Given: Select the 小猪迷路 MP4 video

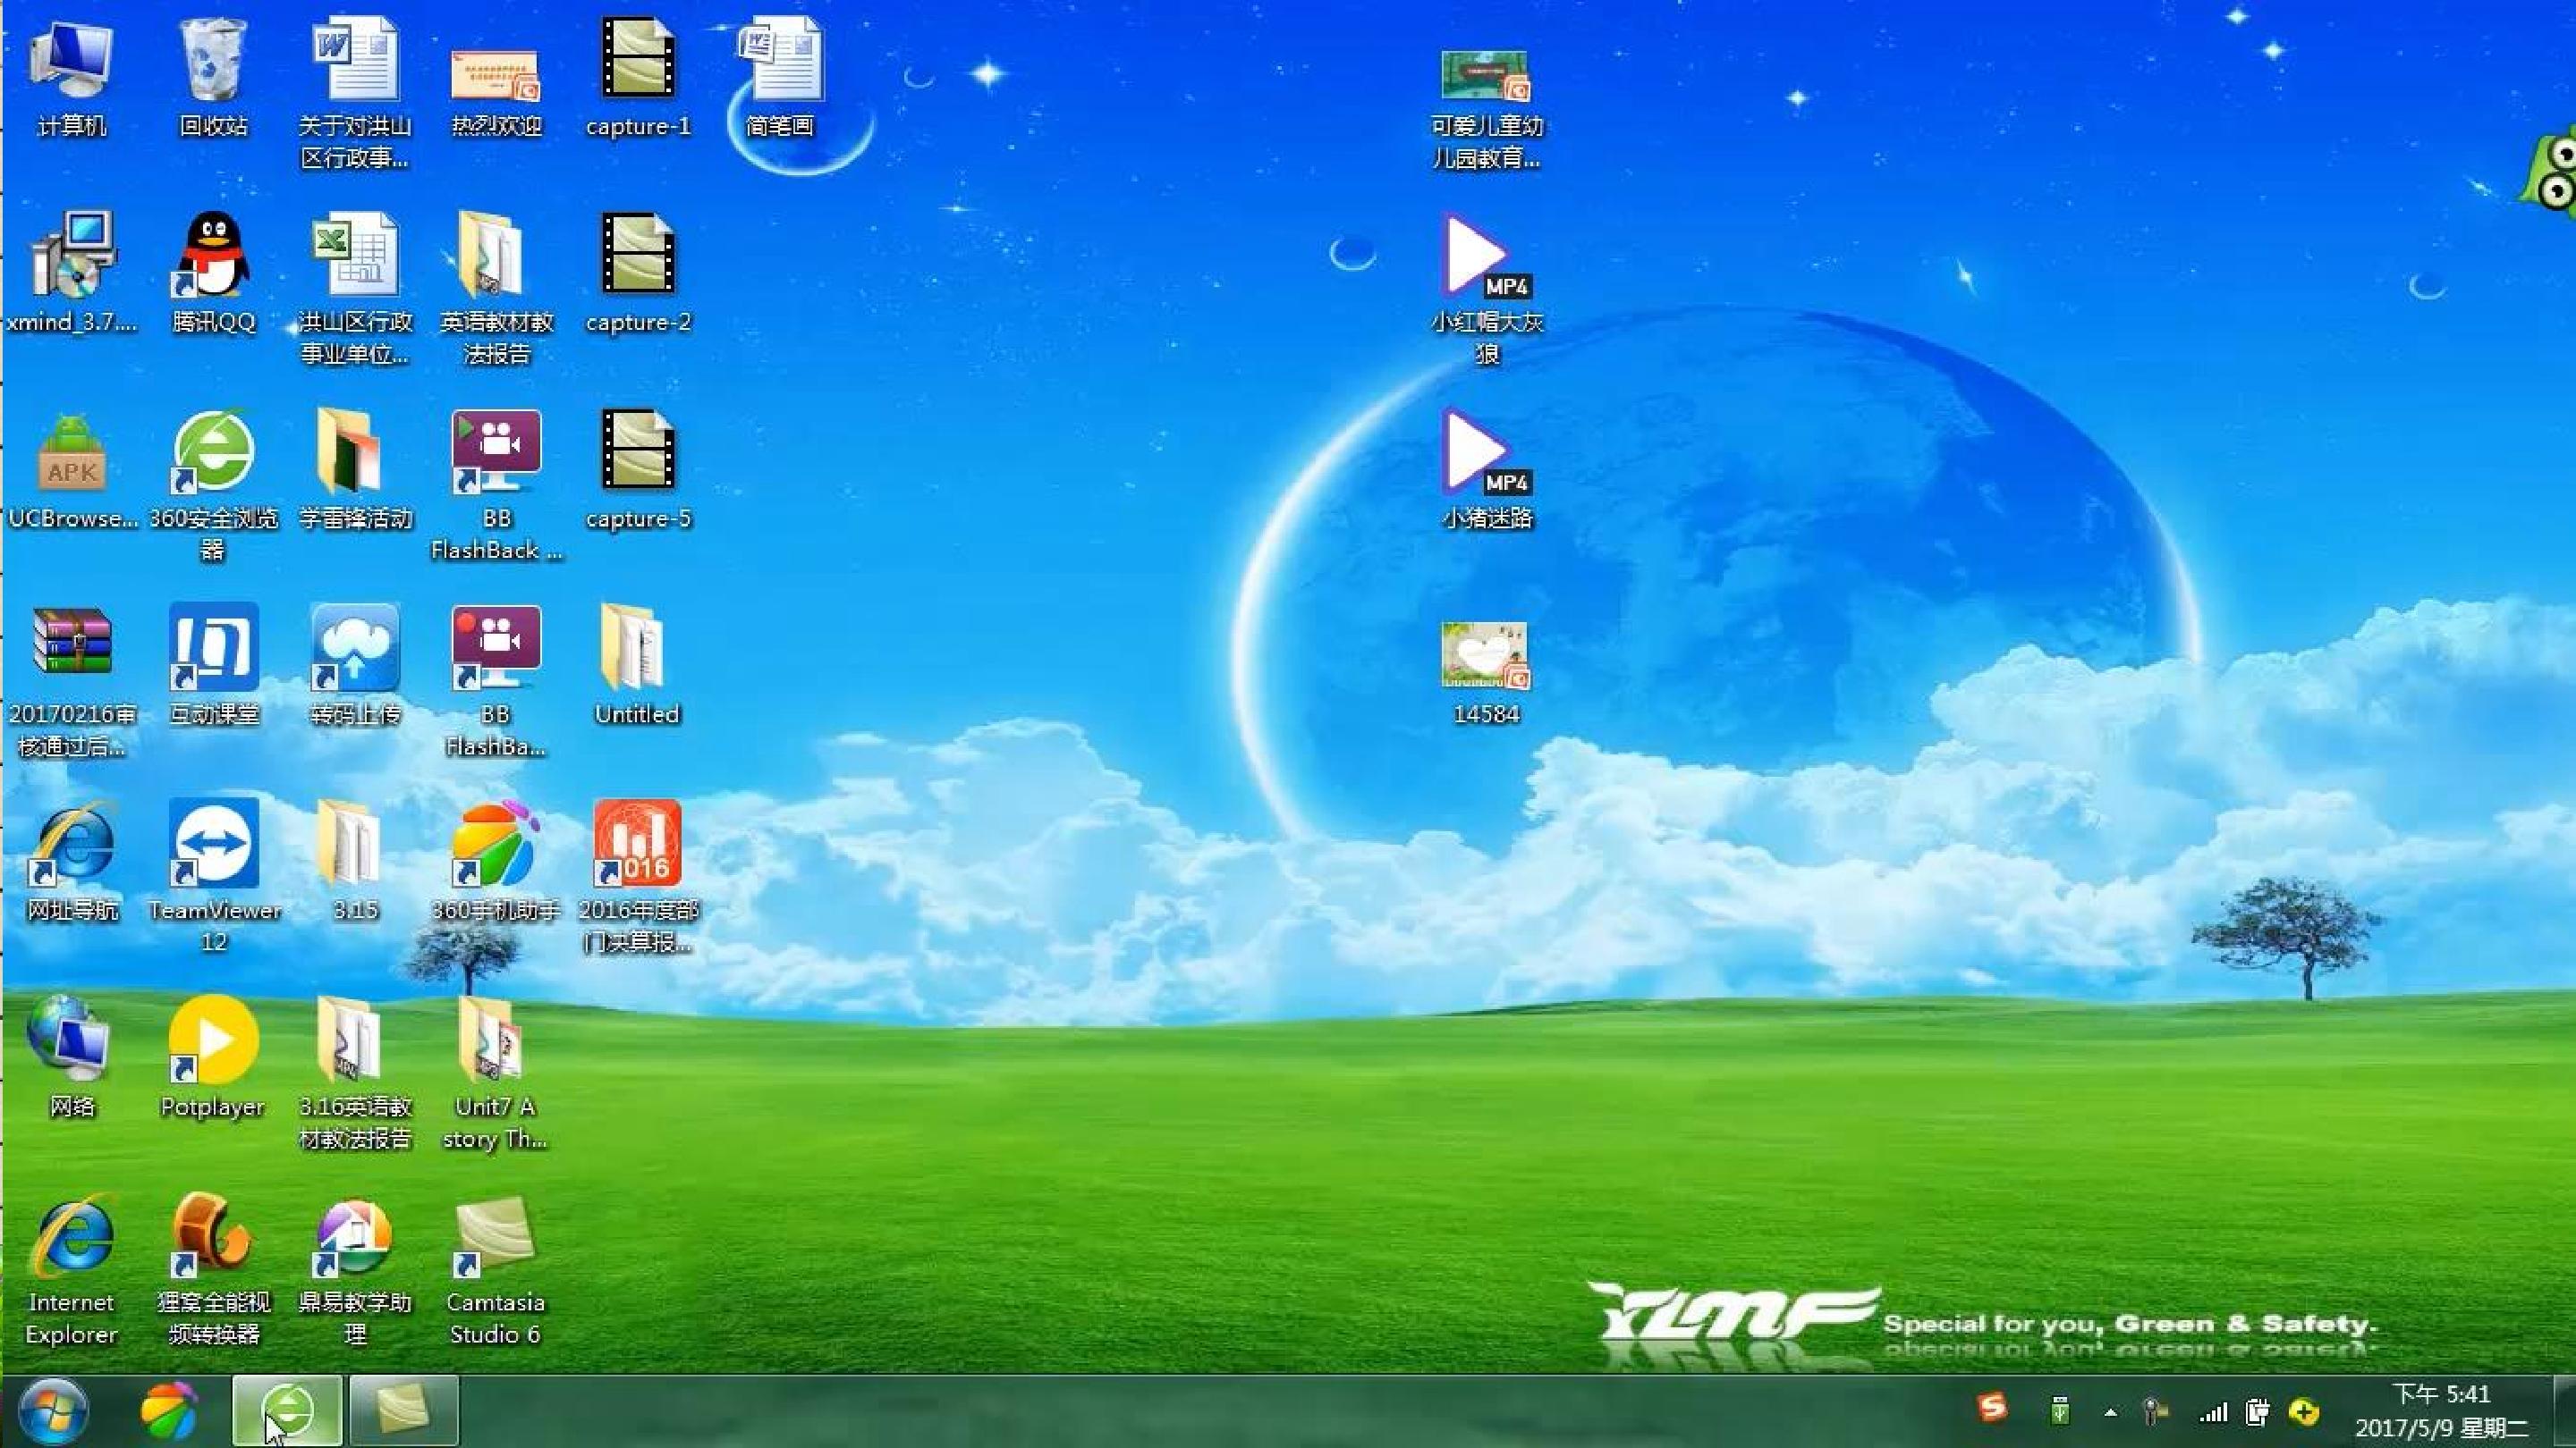Looking at the screenshot, I should coord(1486,469).
